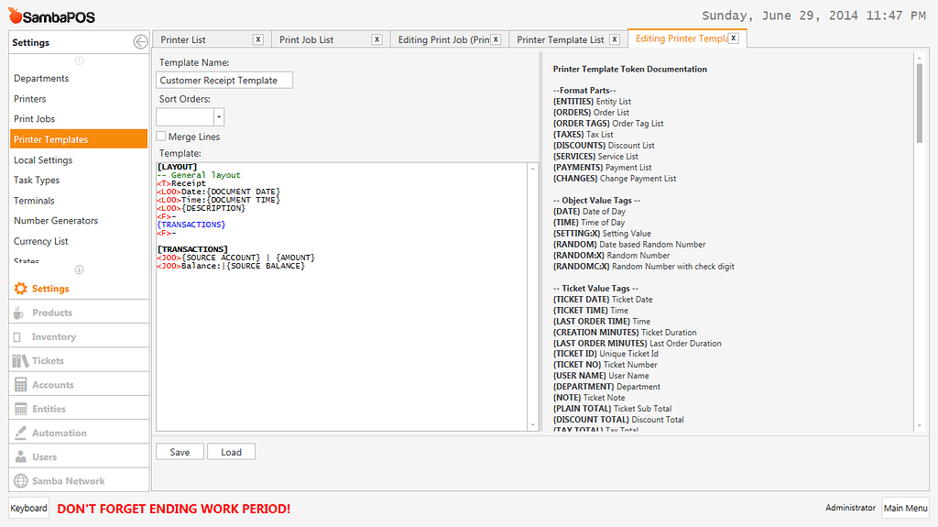
Task: Open the Entities section
Action: pyautogui.click(x=79, y=409)
